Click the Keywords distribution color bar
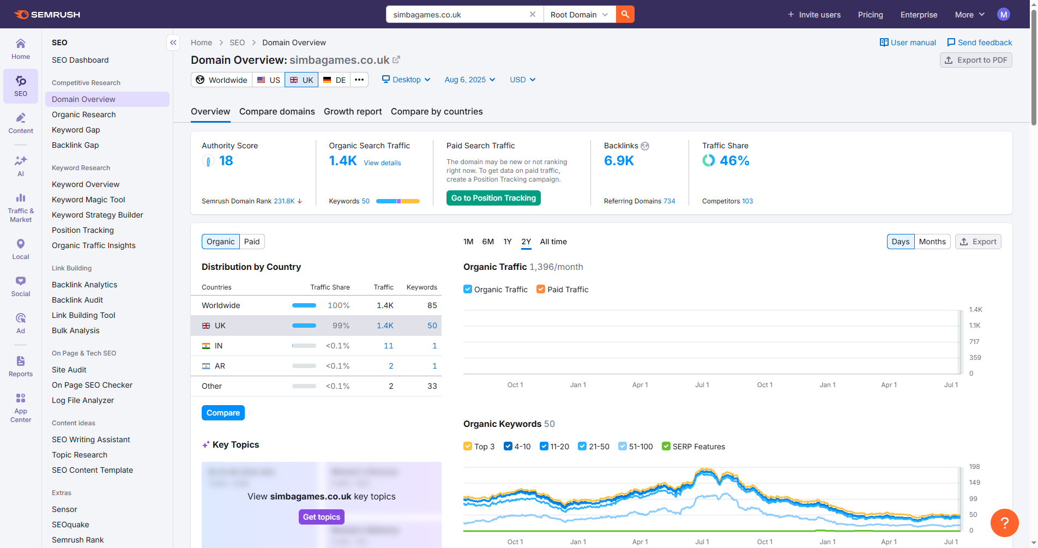The height and width of the screenshot is (548, 1038). pos(398,201)
